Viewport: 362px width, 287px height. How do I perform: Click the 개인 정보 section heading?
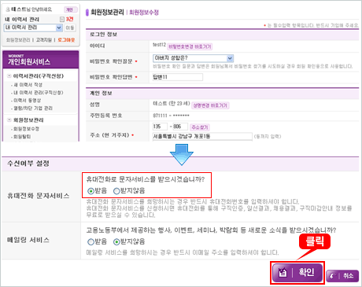point(101,94)
